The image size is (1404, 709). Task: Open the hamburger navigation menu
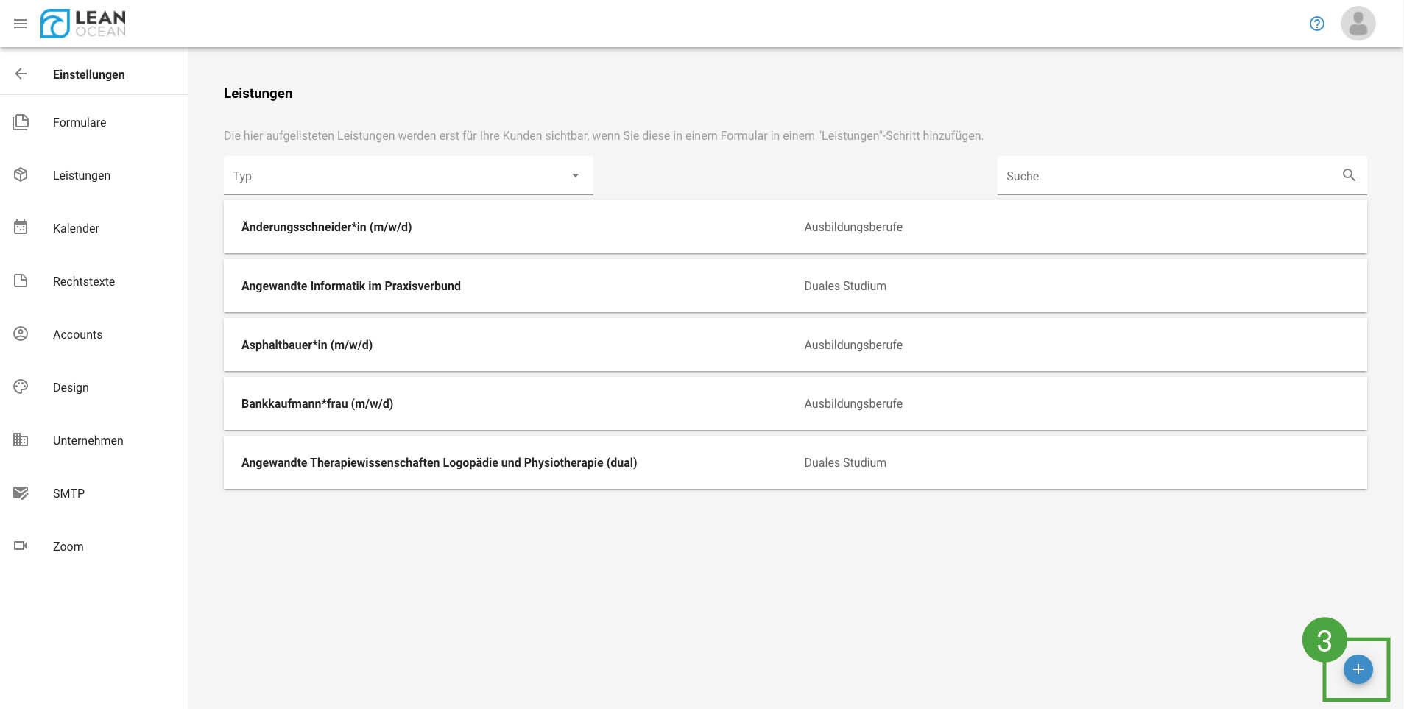pyautogui.click(x=21, y=24)
